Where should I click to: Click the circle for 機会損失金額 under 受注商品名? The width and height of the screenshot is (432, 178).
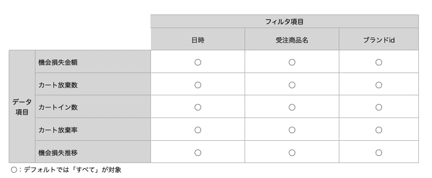click(x=292, y=62)
